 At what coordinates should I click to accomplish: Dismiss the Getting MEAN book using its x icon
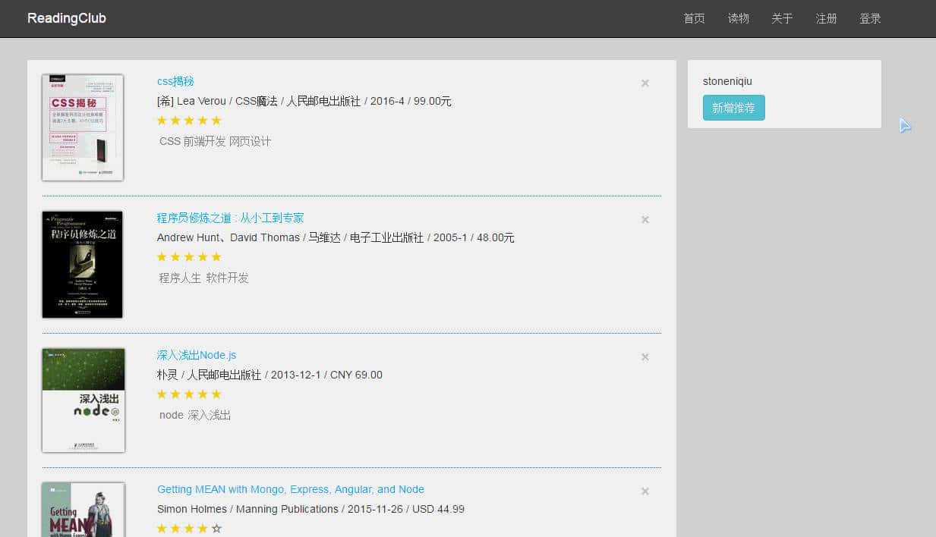(644, 491)
